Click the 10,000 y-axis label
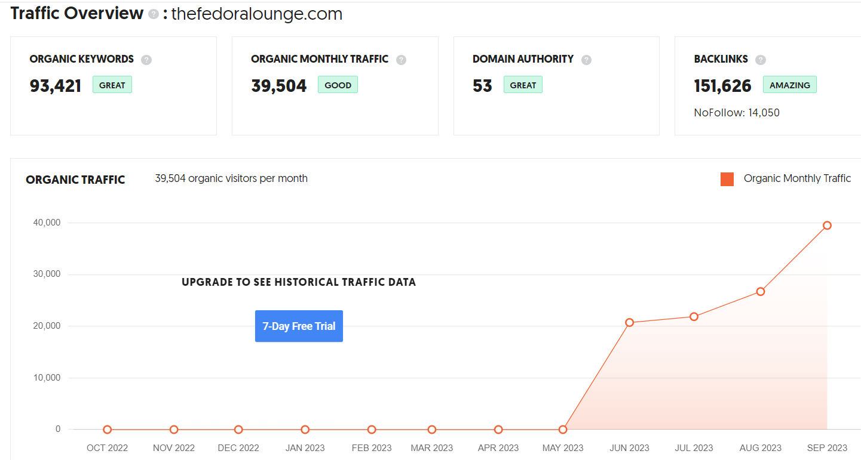 click(47, 378)
